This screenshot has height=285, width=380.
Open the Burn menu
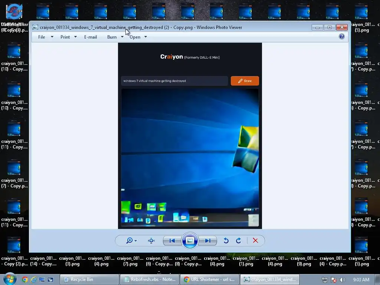[112, 37]
